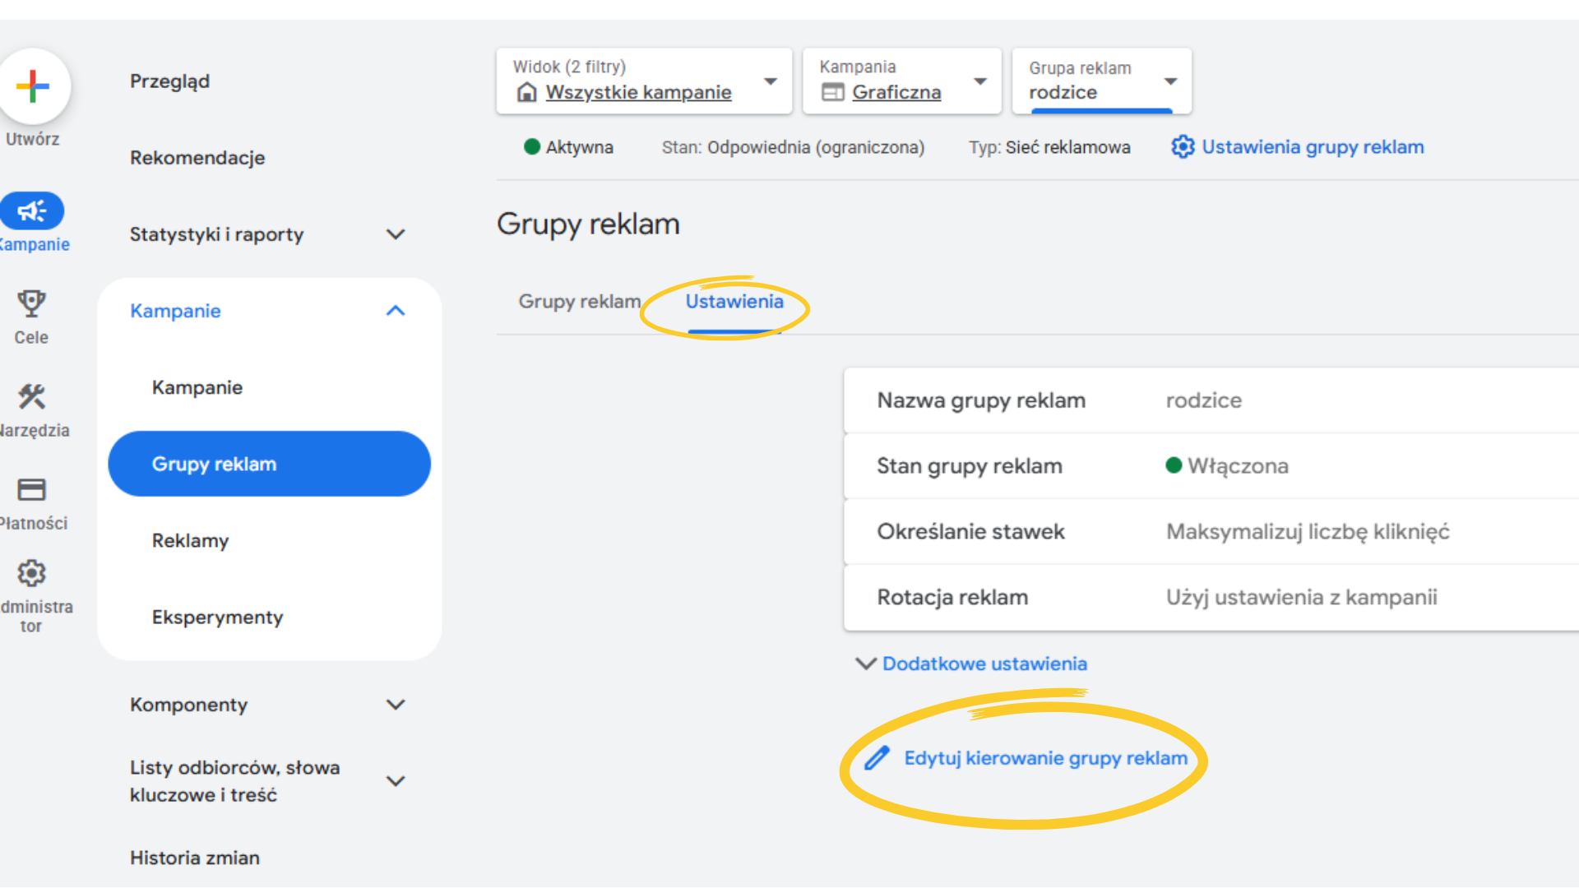1579x888 pixels.
Task: Click the gear icon next to Ustawienia grupy reklam
Action: pyautogui.click(x=1183, y=147)
